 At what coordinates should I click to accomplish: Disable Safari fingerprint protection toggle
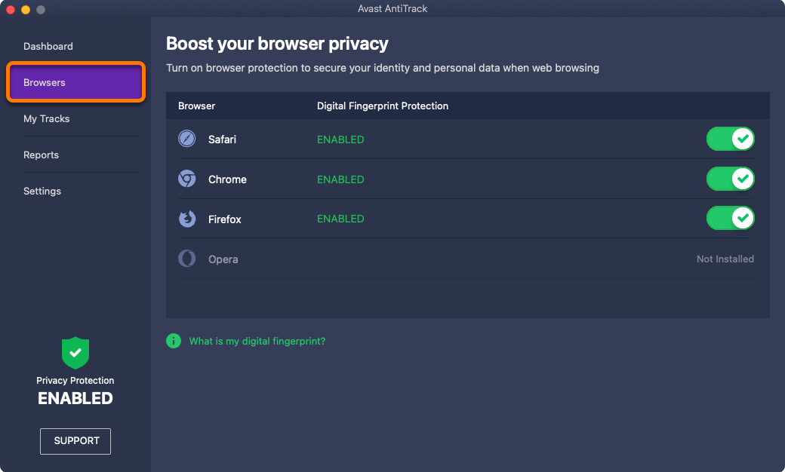point(731,139)
